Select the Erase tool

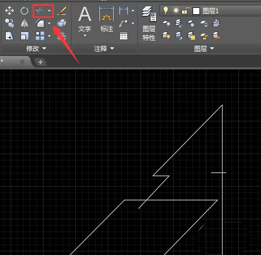click(x=62, y=11)
